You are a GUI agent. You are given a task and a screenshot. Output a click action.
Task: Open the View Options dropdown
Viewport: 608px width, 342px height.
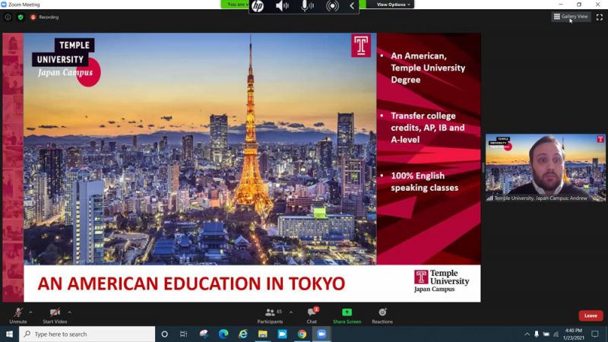[393, 5]
